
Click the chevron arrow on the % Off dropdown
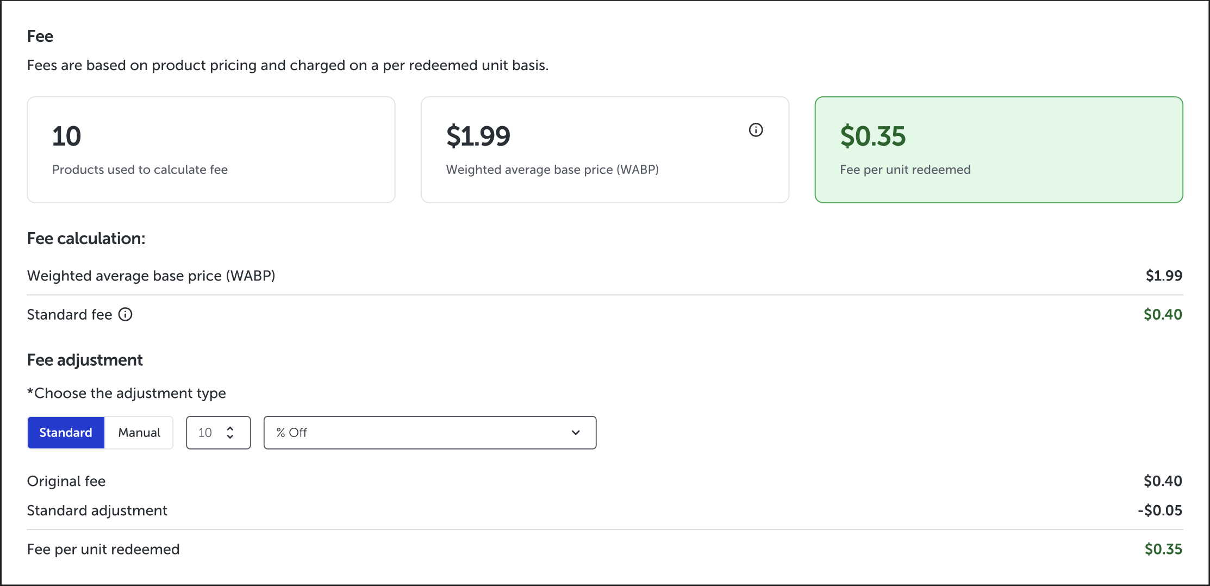(576, 433)
